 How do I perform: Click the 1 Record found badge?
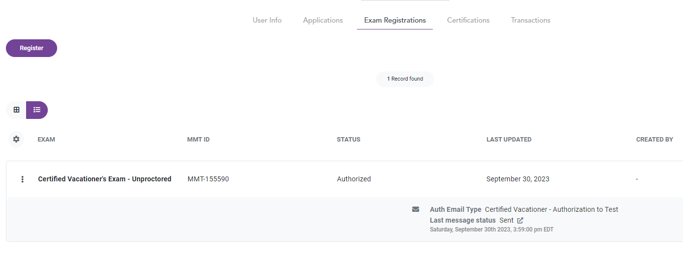click(x=405, y=79)
